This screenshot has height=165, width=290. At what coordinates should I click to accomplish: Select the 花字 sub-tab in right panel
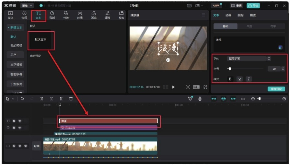[x=273, y=26]
